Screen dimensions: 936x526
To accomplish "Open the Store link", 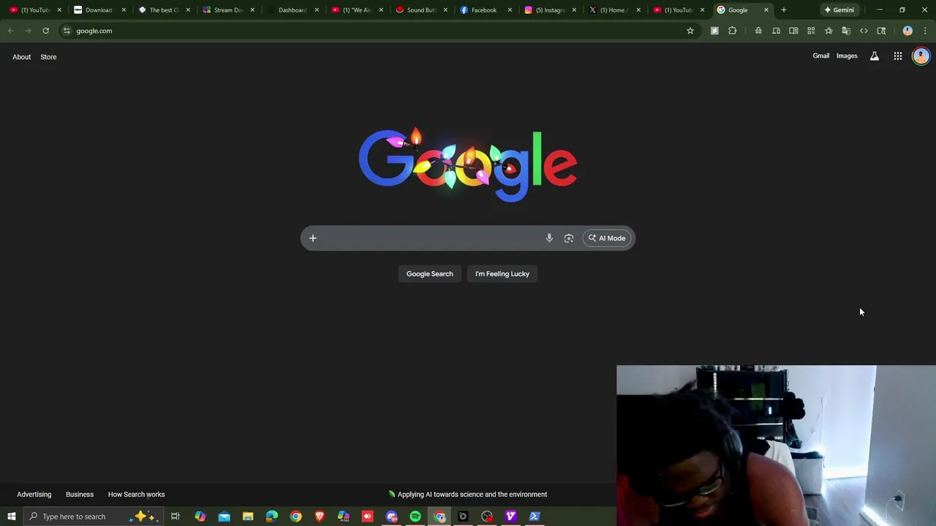I will tap(48, 57).
